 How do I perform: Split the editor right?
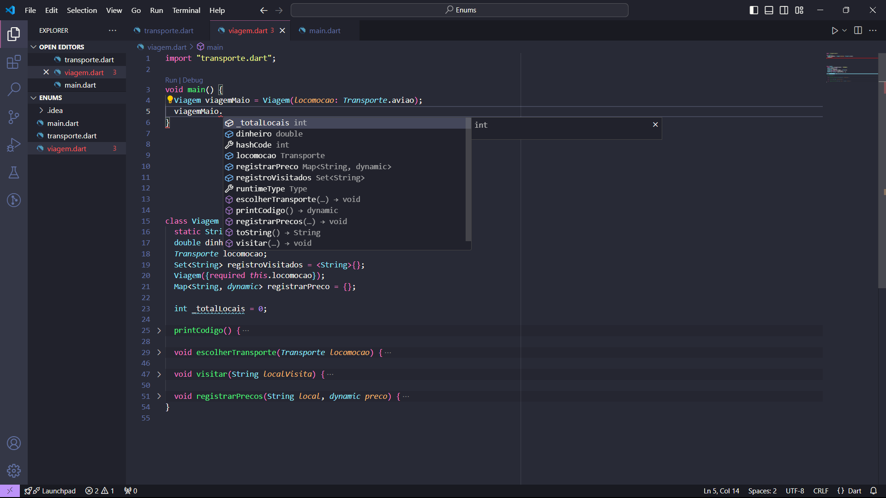pyautogui.click(x=858, y=30)
